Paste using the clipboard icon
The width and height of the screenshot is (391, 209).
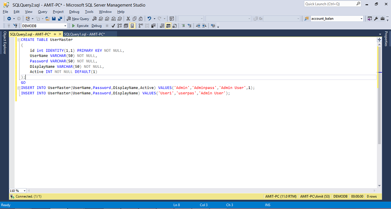click(141, 18)
